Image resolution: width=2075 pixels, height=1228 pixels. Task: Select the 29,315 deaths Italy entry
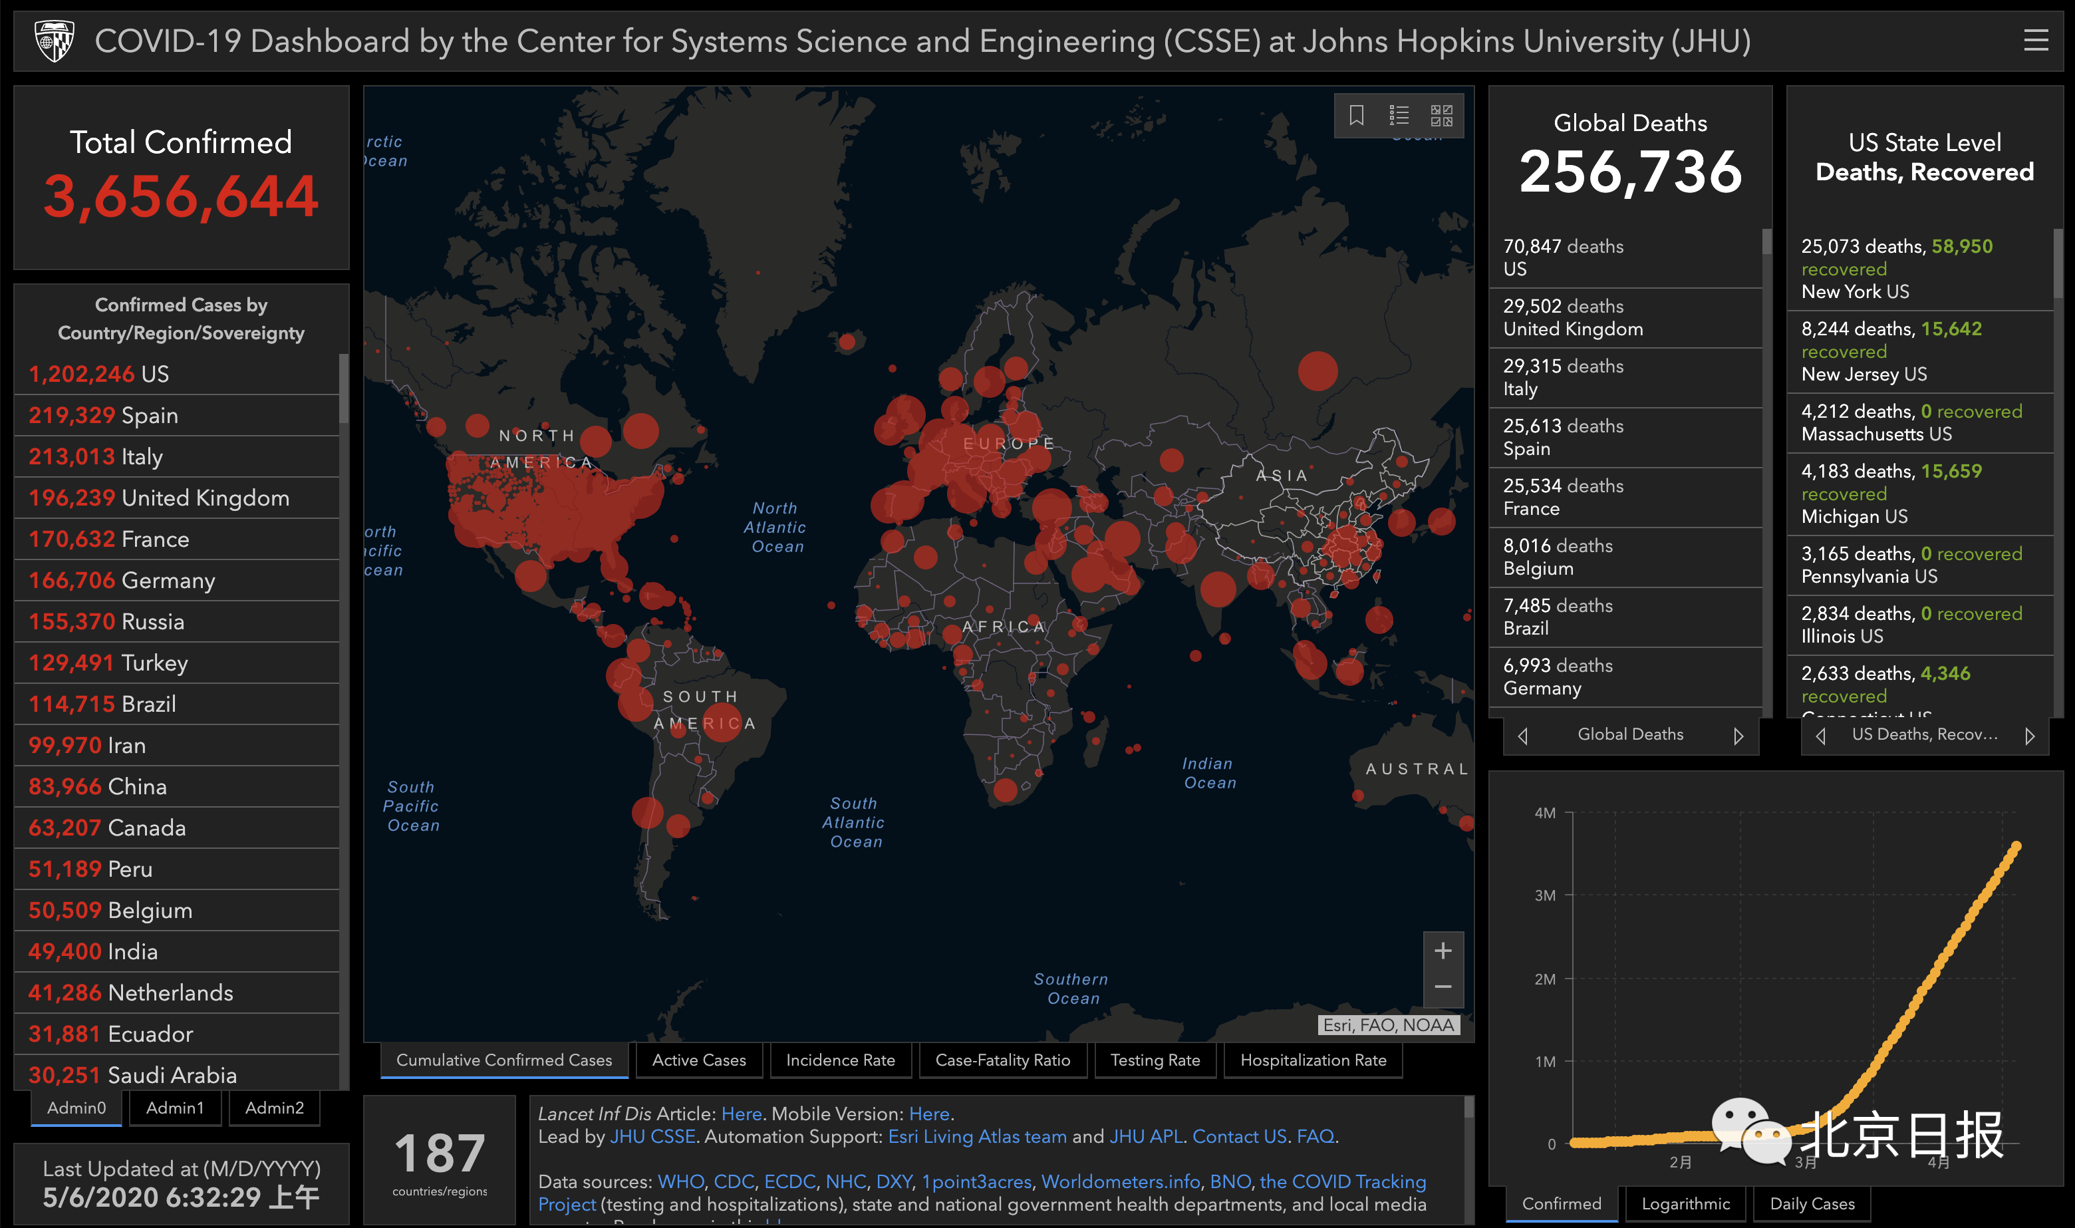[1625, 377]
